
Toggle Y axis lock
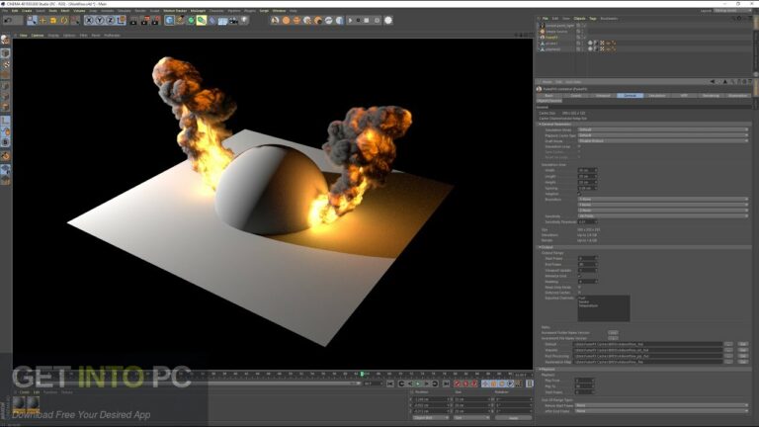pos(100,21)
